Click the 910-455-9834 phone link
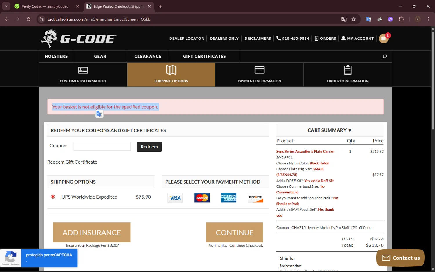Image resolution: width=435 pixels, height=272 pixels. tap(293, 38)
